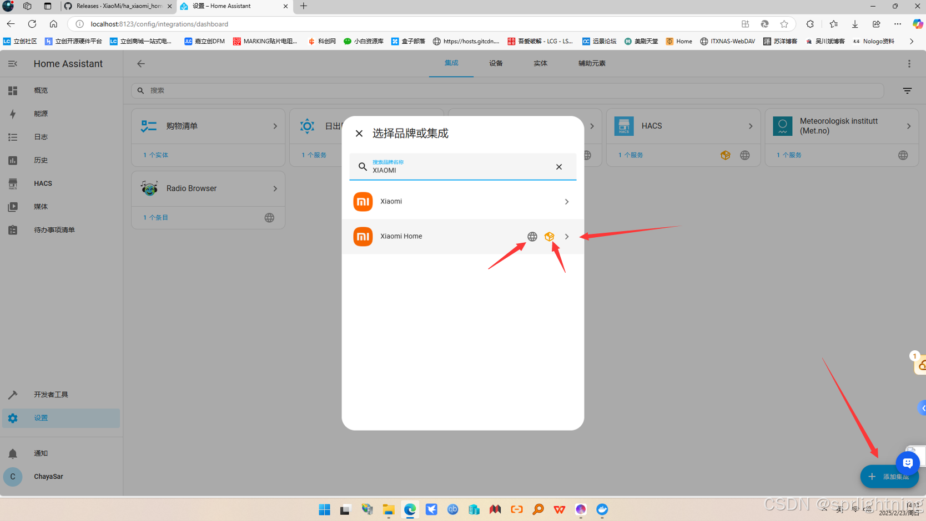This screenshot has width=926, height=521.
Task: Click the Xiaomi Home logo icon
Action: coord(363,237)
